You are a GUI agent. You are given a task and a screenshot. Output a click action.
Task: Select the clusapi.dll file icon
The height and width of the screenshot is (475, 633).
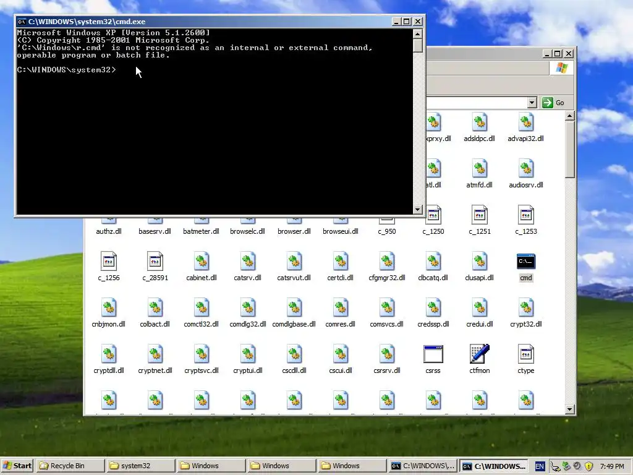click(x=479, y=262)
